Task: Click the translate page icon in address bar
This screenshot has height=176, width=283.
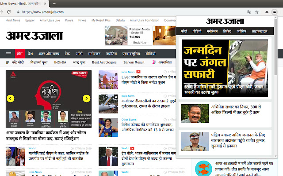Action: [249, 12]
